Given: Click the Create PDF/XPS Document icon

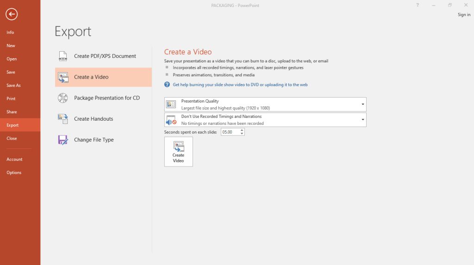Looking at the screenshot, I should point(63,56).
